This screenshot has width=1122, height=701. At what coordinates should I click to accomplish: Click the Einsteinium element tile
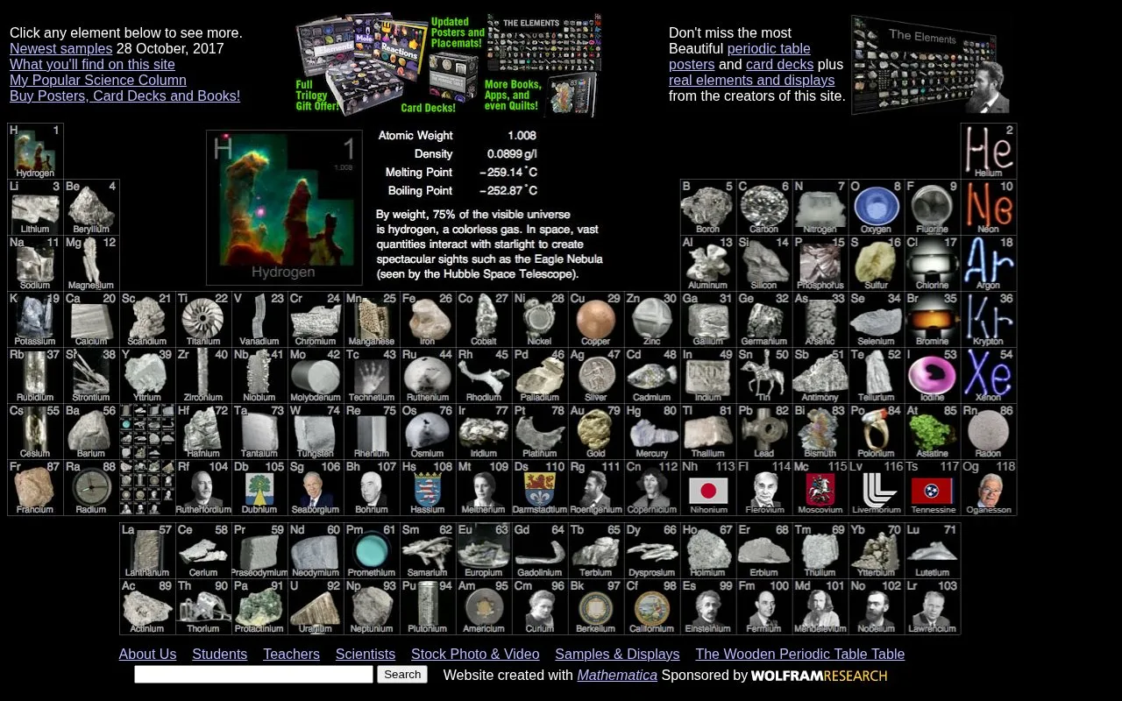coord(708,607)
